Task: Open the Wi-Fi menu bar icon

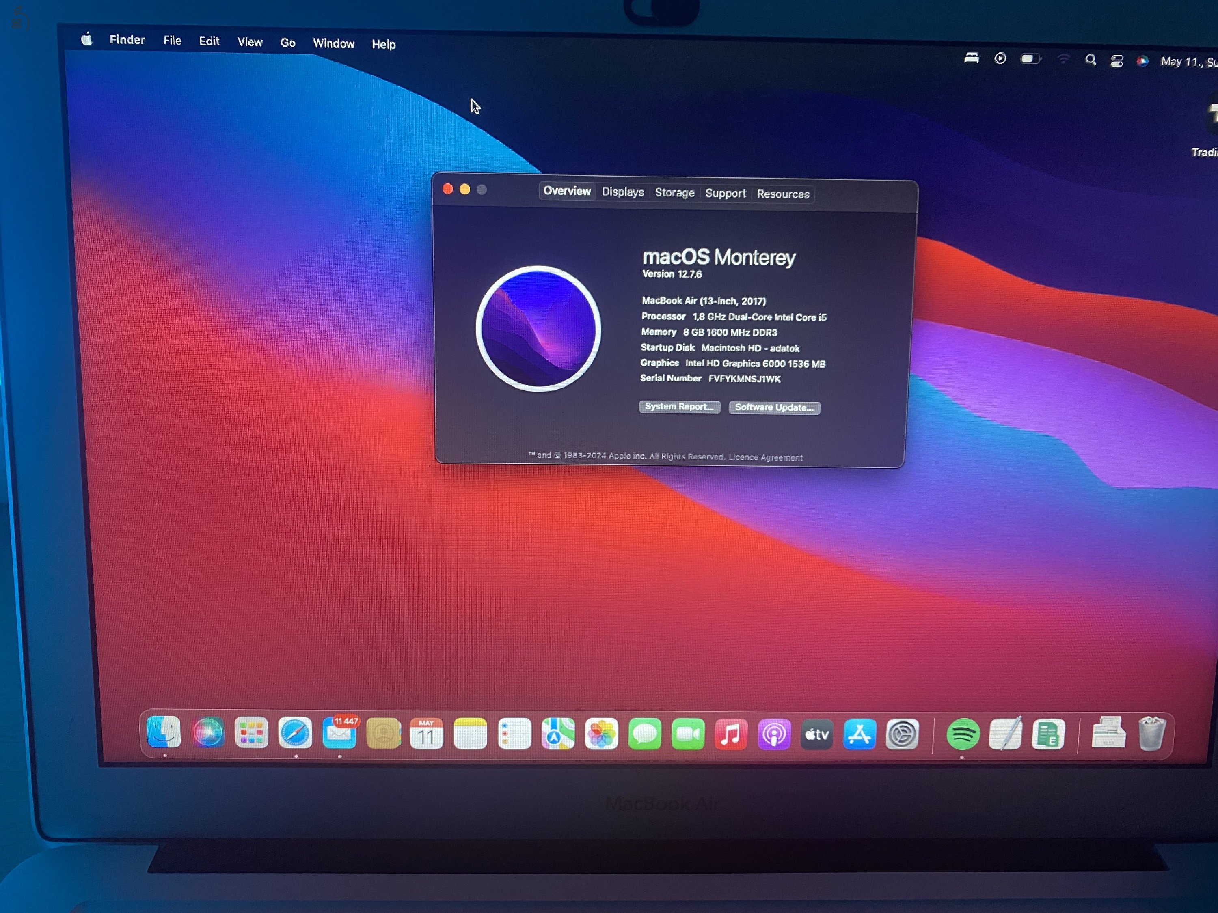Action: (1063, 59)
